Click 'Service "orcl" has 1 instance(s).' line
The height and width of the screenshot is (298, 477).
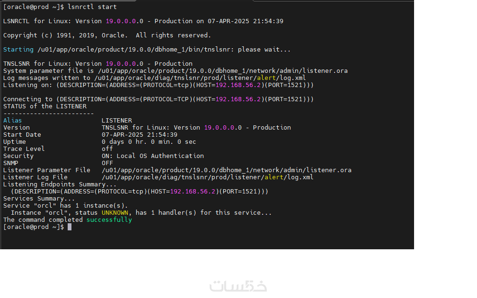[x=65, y=206]
